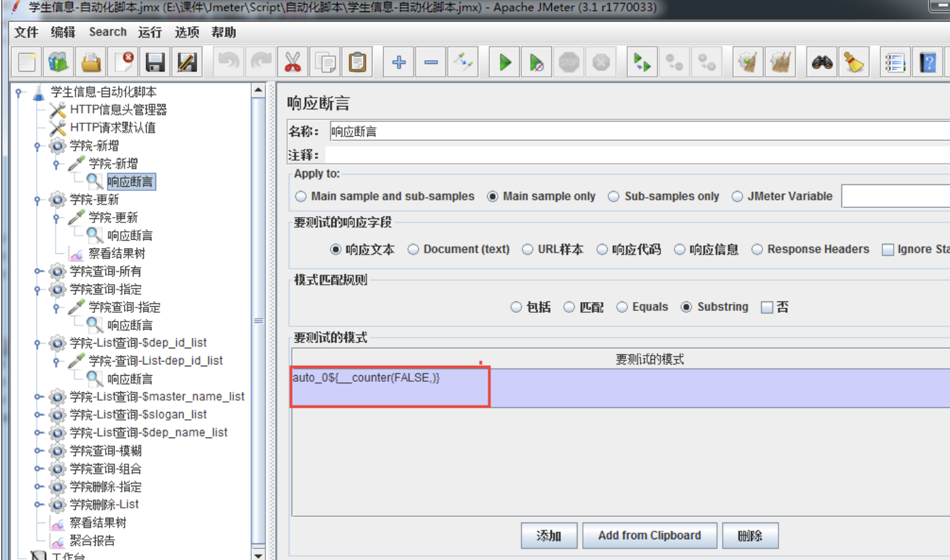Image resolution: width=950 pixels, height=560 pixels.
Task: Expand the 学院删除-List tree node
Action: pyautogui.click(x=39, y=504)
